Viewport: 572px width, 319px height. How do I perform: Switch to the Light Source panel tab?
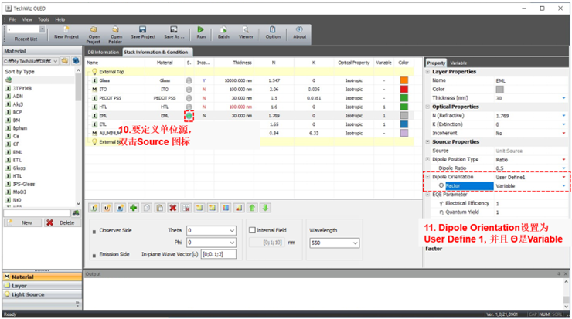pyautogui.click(x=42, y=294)
